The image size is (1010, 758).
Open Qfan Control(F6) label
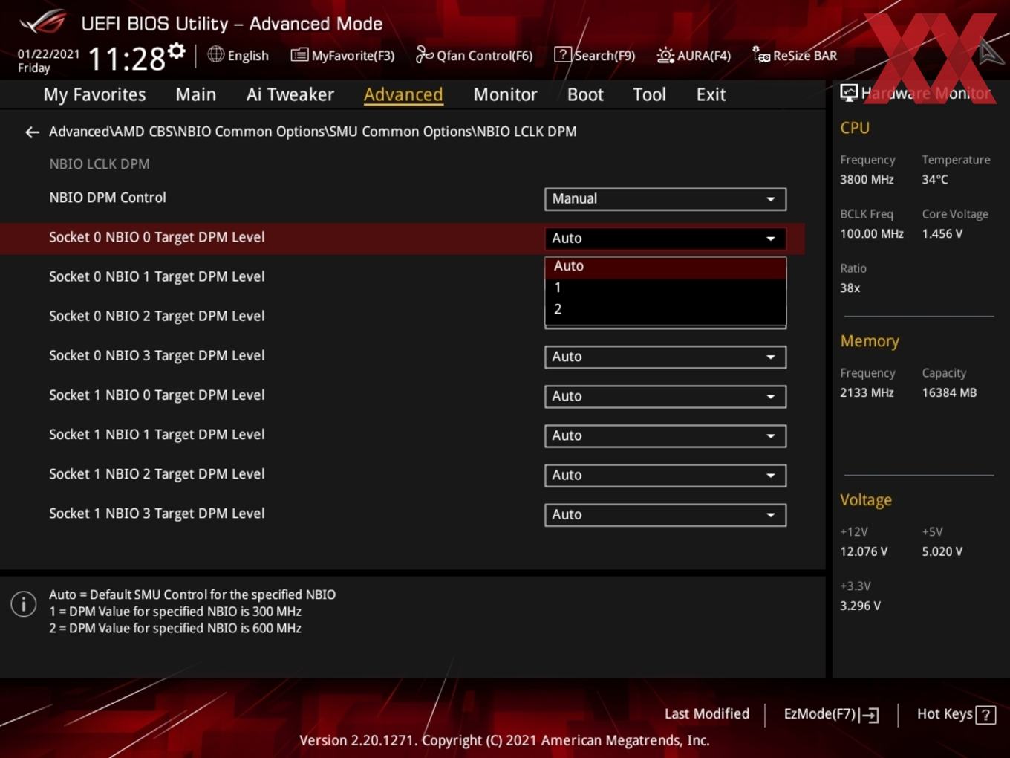[x=484, y=56]
